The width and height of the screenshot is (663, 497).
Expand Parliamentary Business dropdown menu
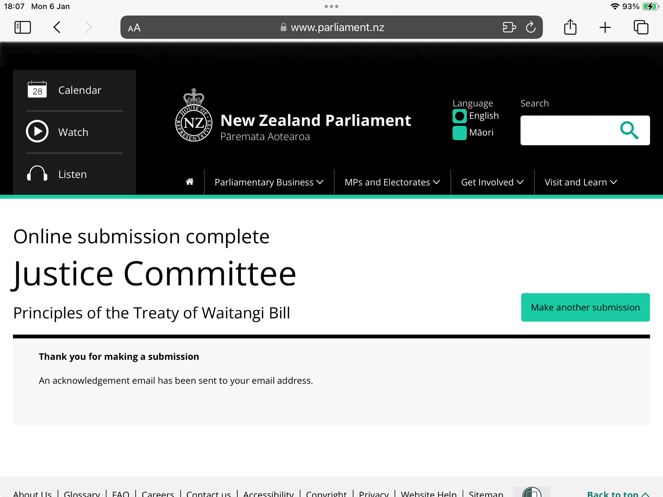click(x=269, y=182)
